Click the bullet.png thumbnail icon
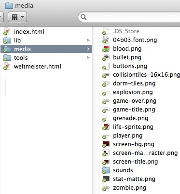Image resolution: width=180 pixels, height=194 pixels. [106, 57]
